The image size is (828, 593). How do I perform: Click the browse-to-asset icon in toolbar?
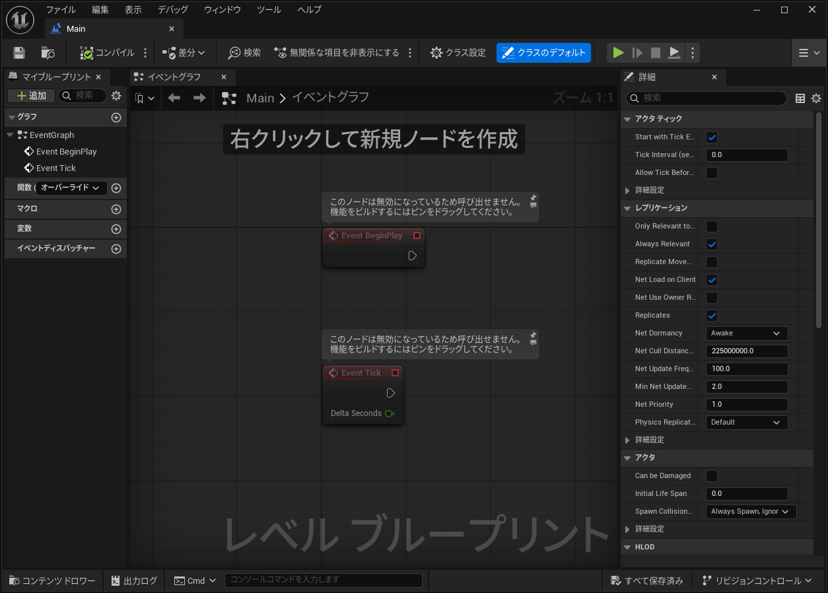tap(48, 53)
